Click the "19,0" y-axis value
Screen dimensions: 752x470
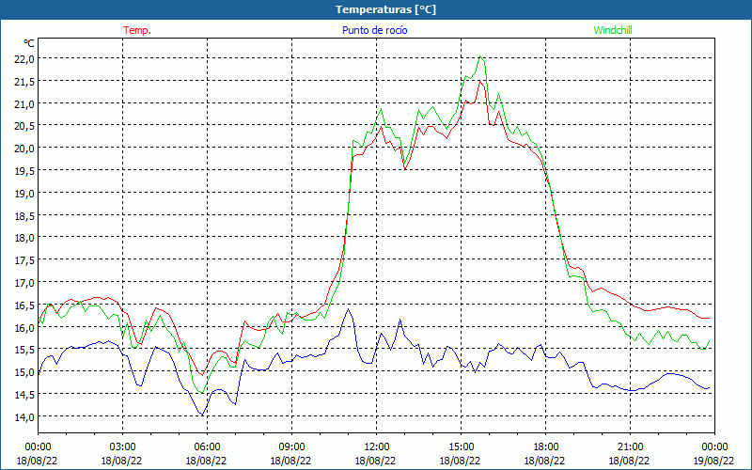pos(25,194)
